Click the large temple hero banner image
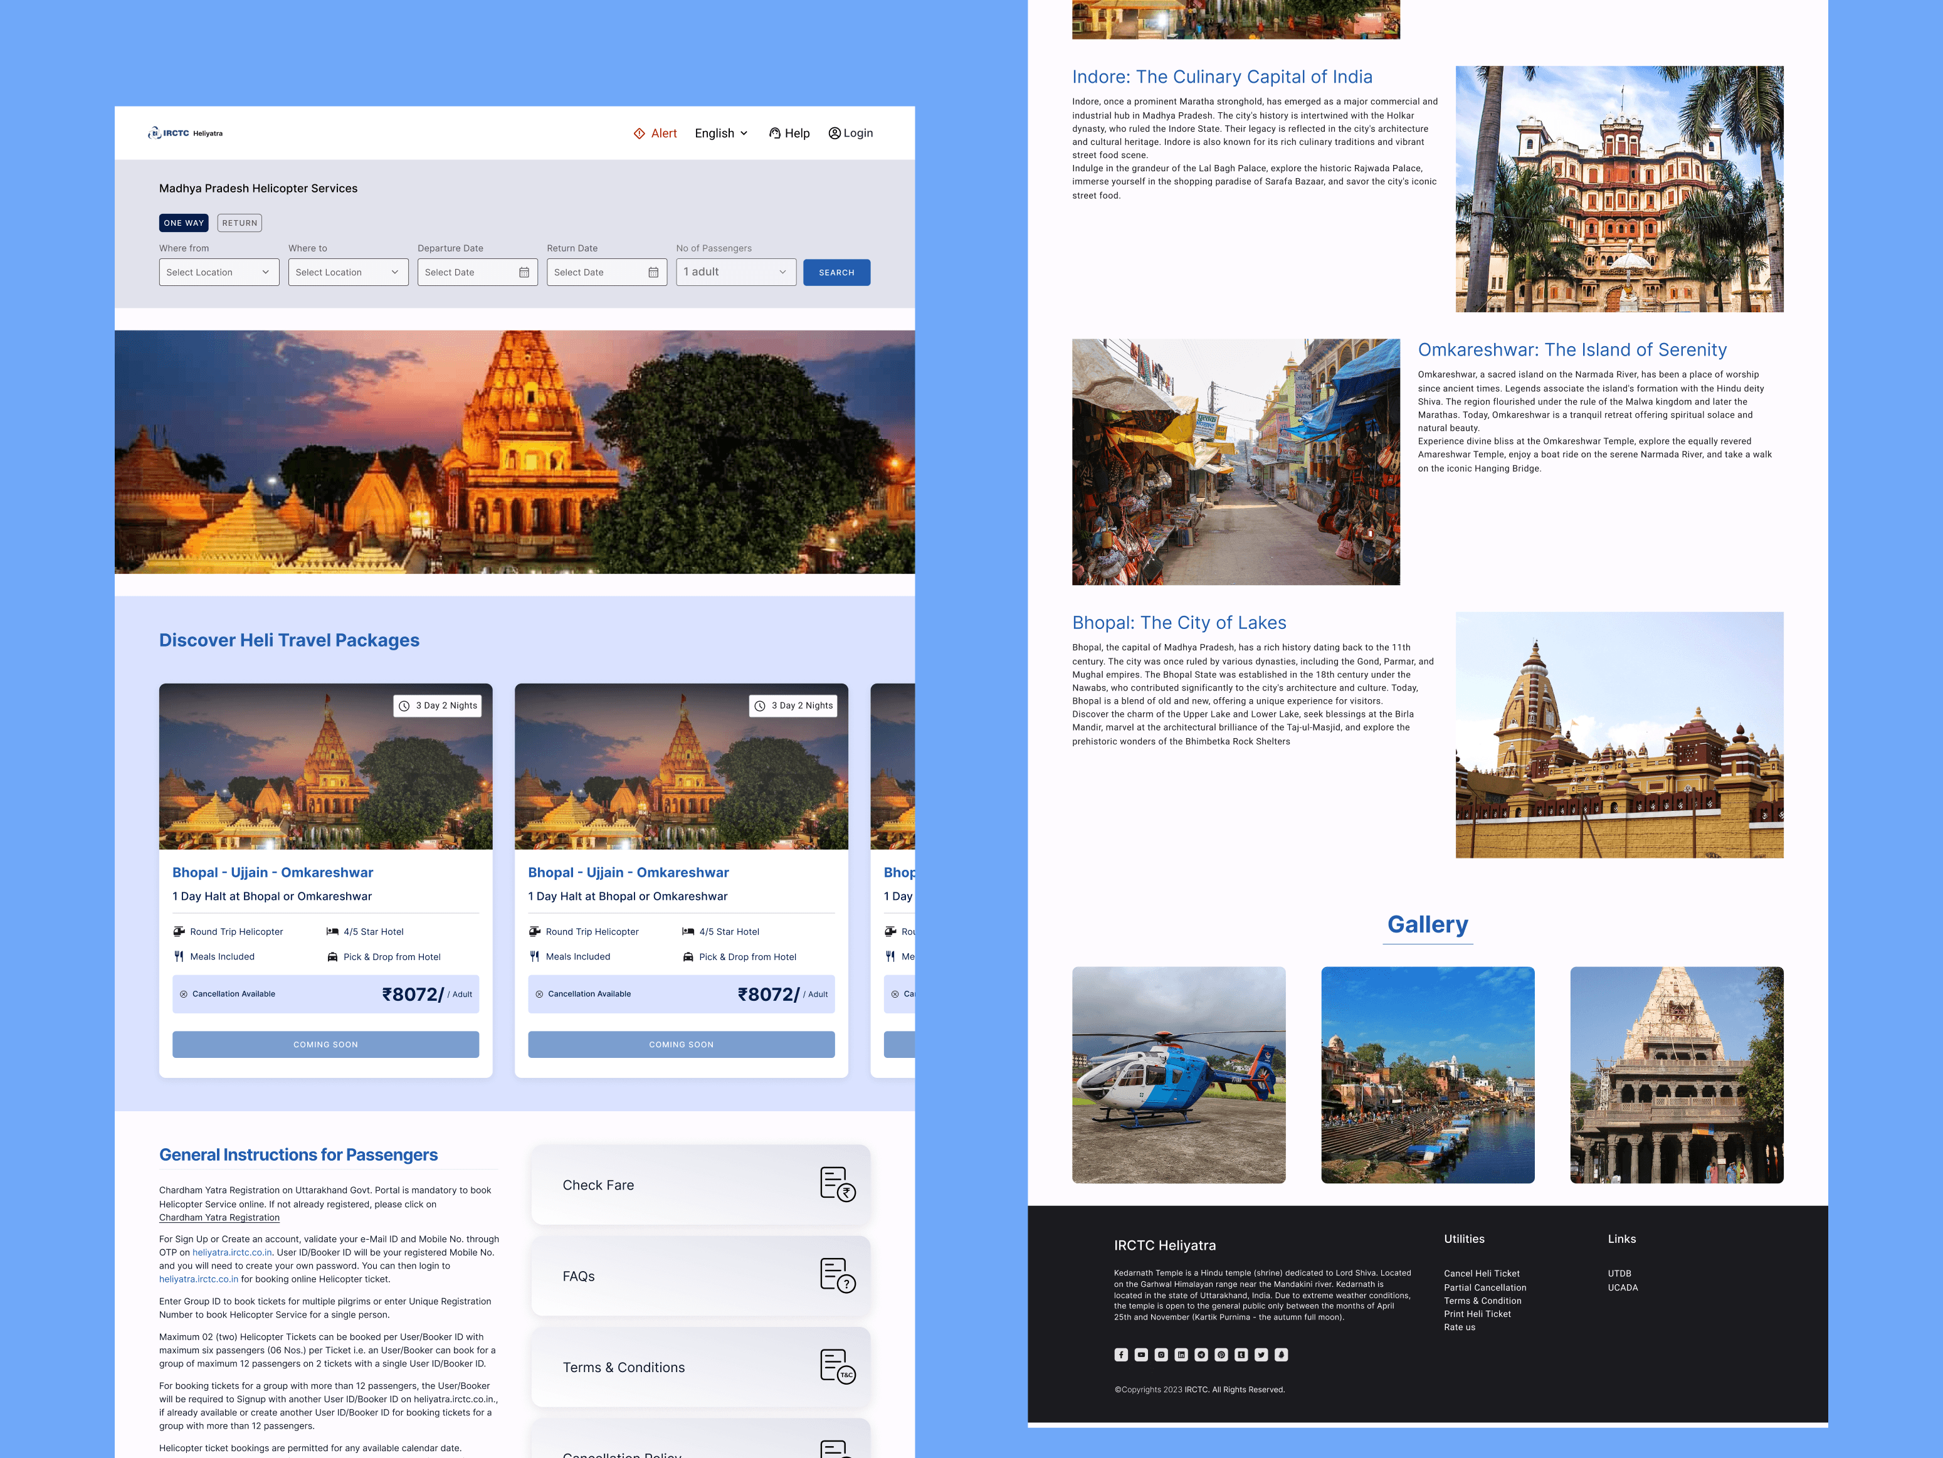Image resolution: width=1943 pixels, height=1458 pixels. (x=515, y=452)
